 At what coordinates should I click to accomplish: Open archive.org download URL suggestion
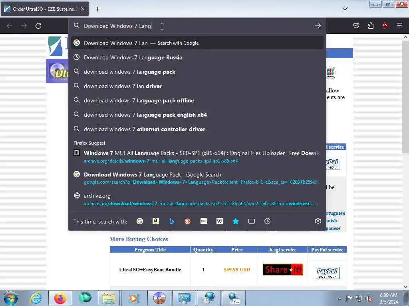point(197,199)
